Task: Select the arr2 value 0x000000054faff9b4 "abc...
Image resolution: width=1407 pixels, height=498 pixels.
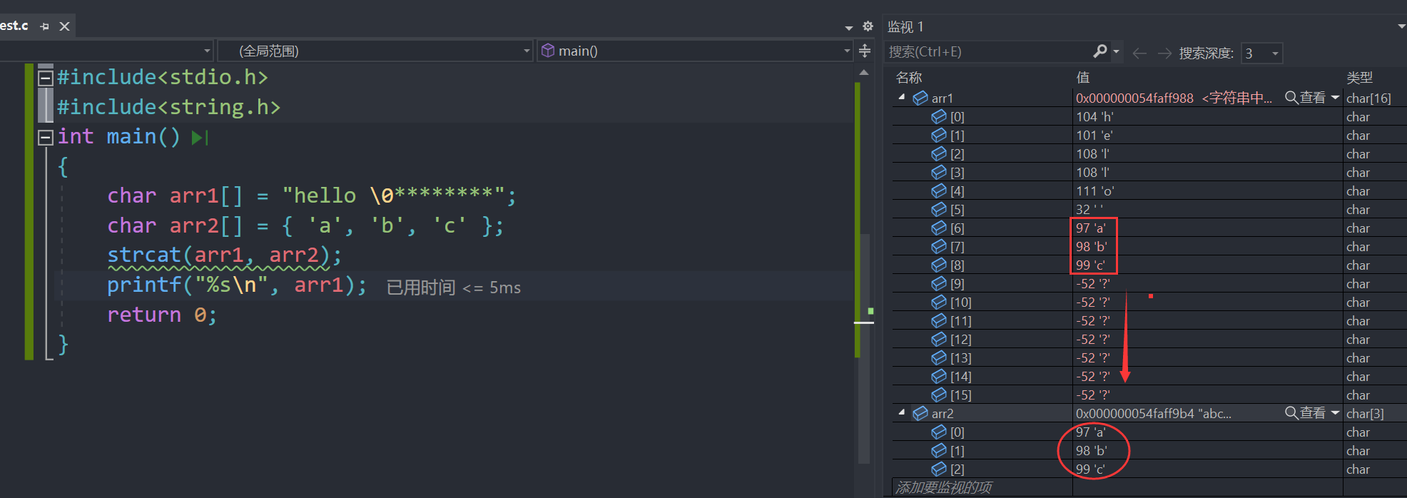Action: 1153,413
